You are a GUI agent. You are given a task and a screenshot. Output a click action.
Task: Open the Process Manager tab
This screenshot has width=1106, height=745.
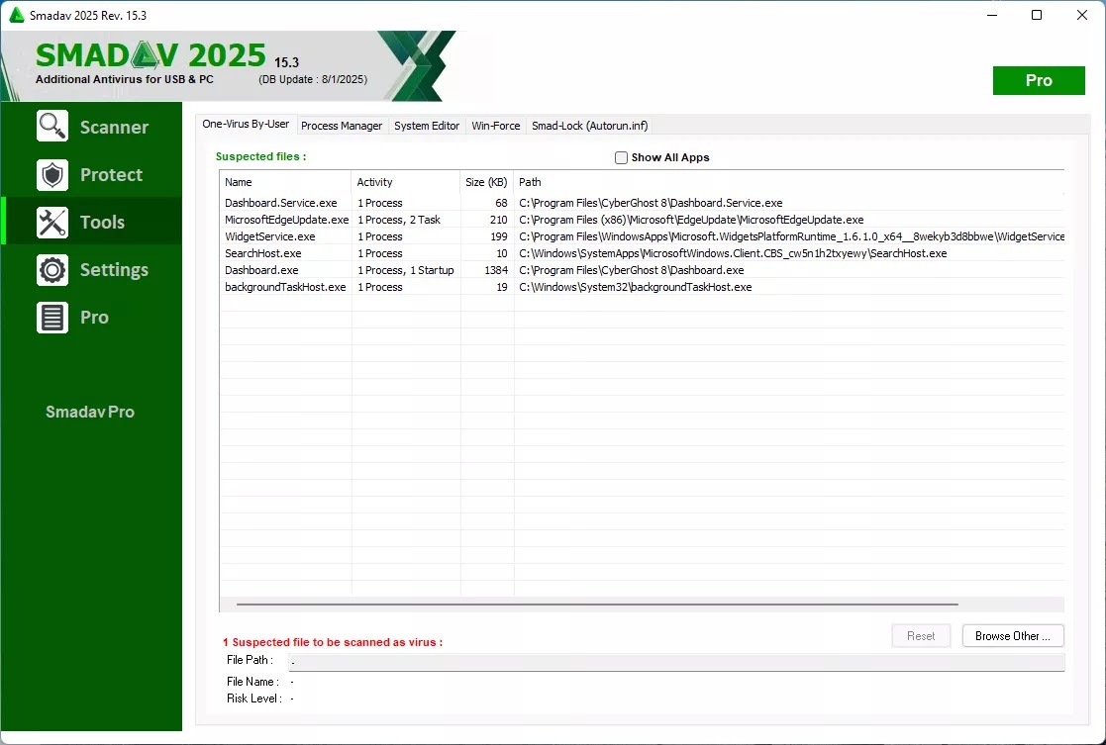pyautogui.click(x=342, y=126)
